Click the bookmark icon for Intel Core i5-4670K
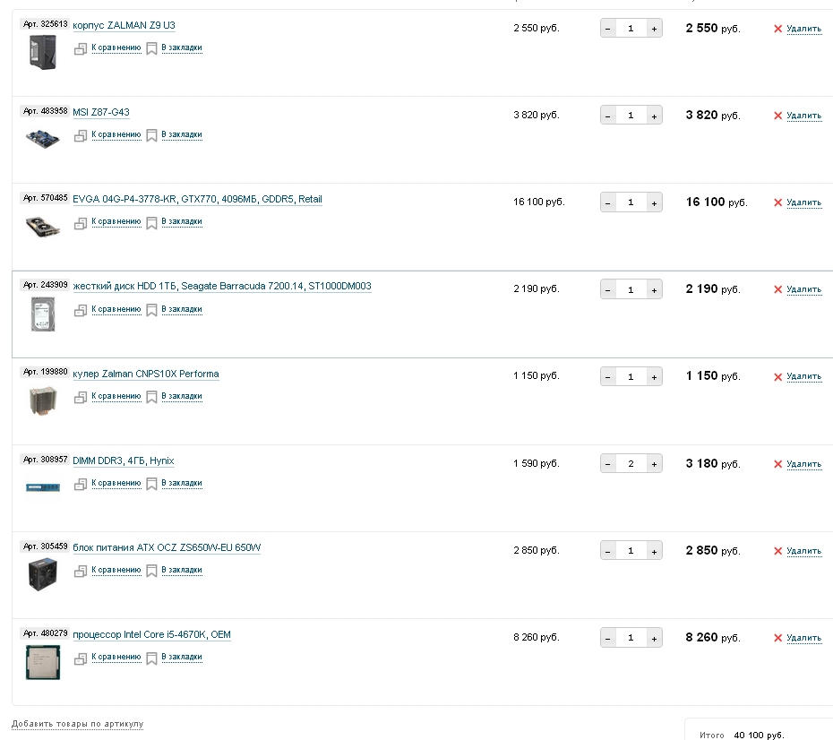This screenshot has height=740, width=833. tap(152, 658)
